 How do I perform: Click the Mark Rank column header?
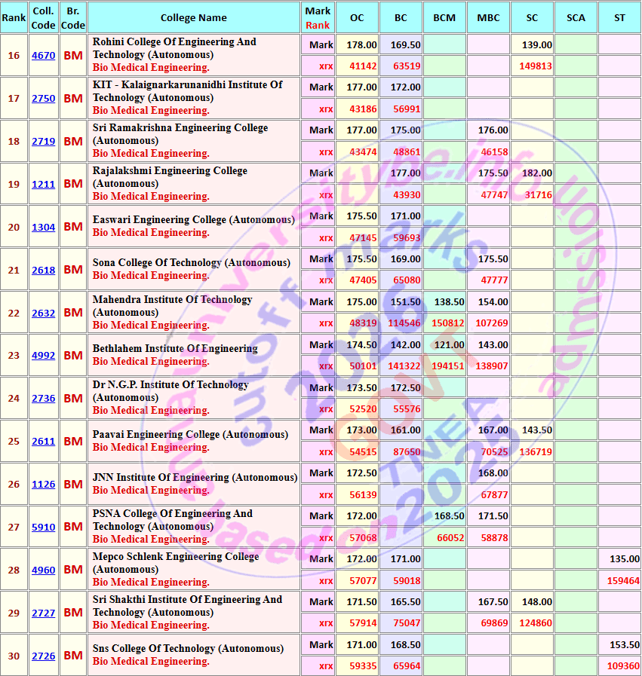click(318, 17)
